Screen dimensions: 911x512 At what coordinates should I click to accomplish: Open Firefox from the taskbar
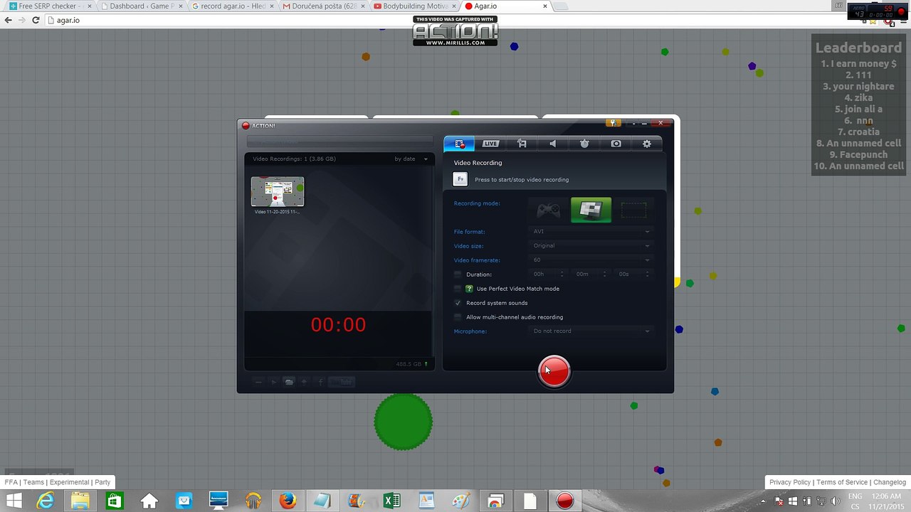(x=288, y=501)
